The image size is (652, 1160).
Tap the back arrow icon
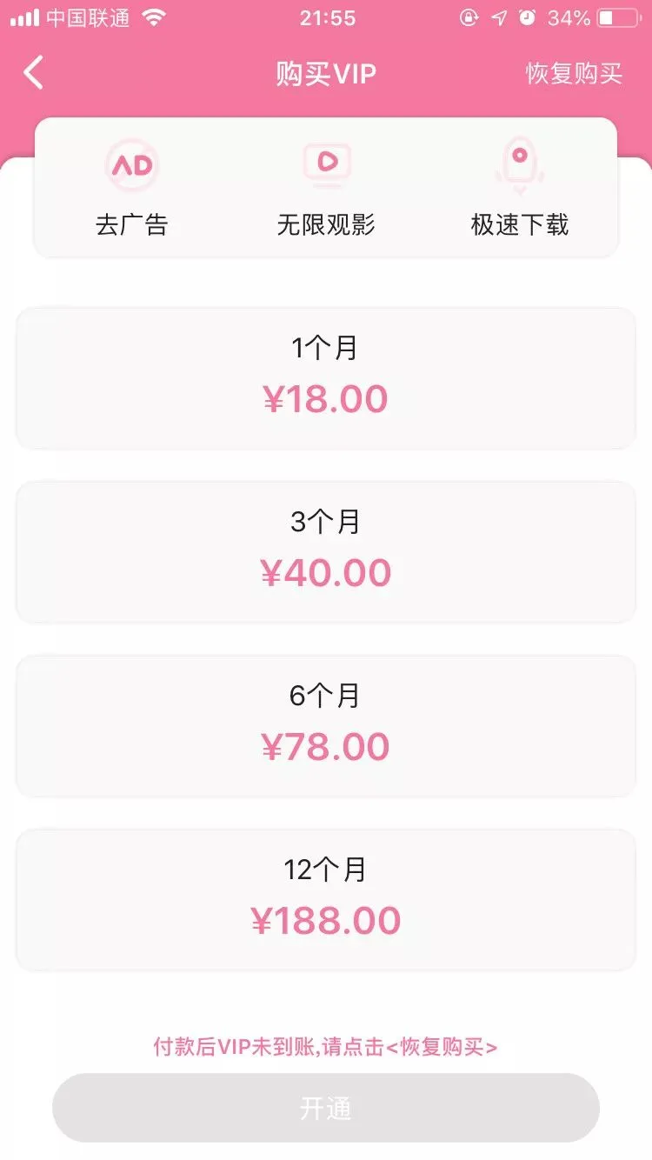point(33,73)
